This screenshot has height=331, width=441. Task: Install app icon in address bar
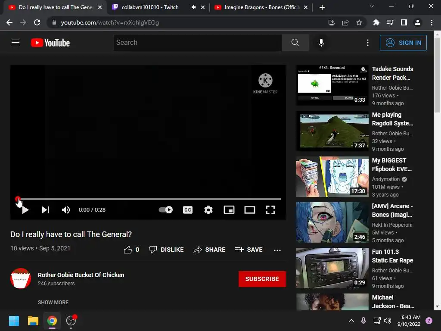pos(332,22)
